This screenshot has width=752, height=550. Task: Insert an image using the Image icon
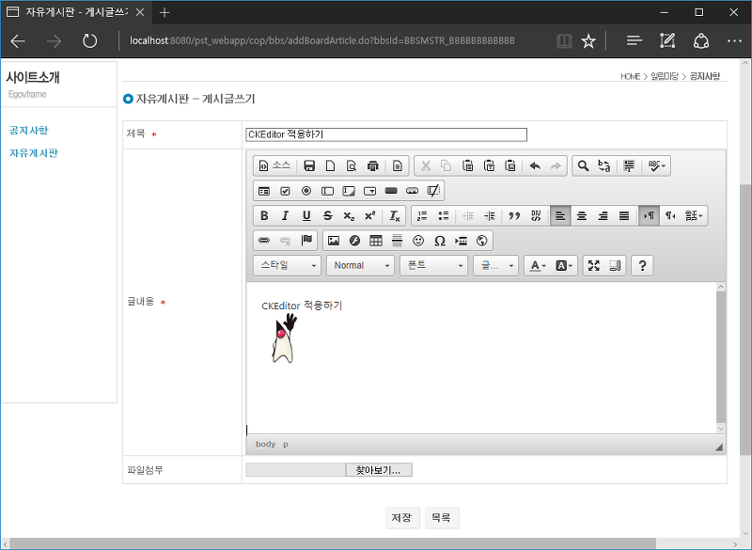[334, 241]
